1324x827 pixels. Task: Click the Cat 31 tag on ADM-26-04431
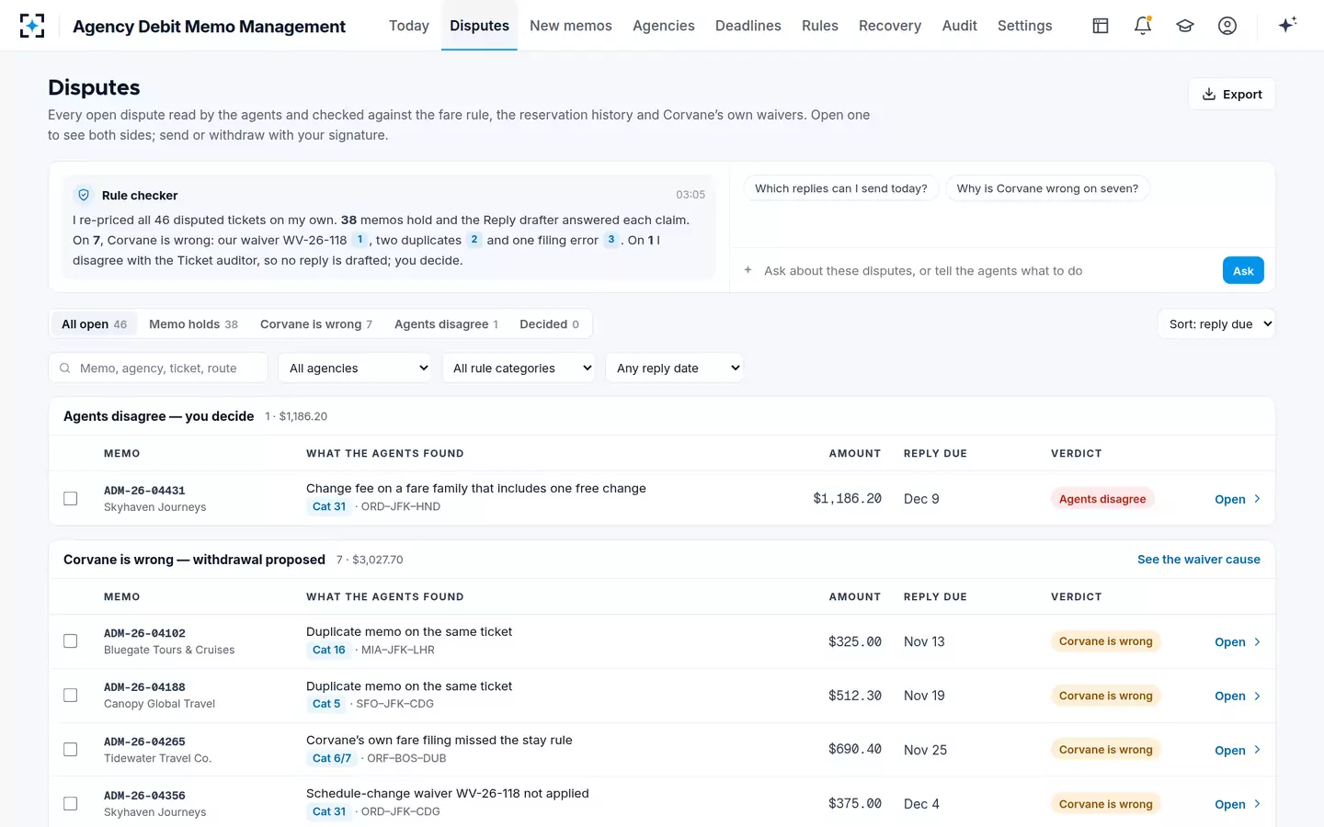tap(329, 506)
